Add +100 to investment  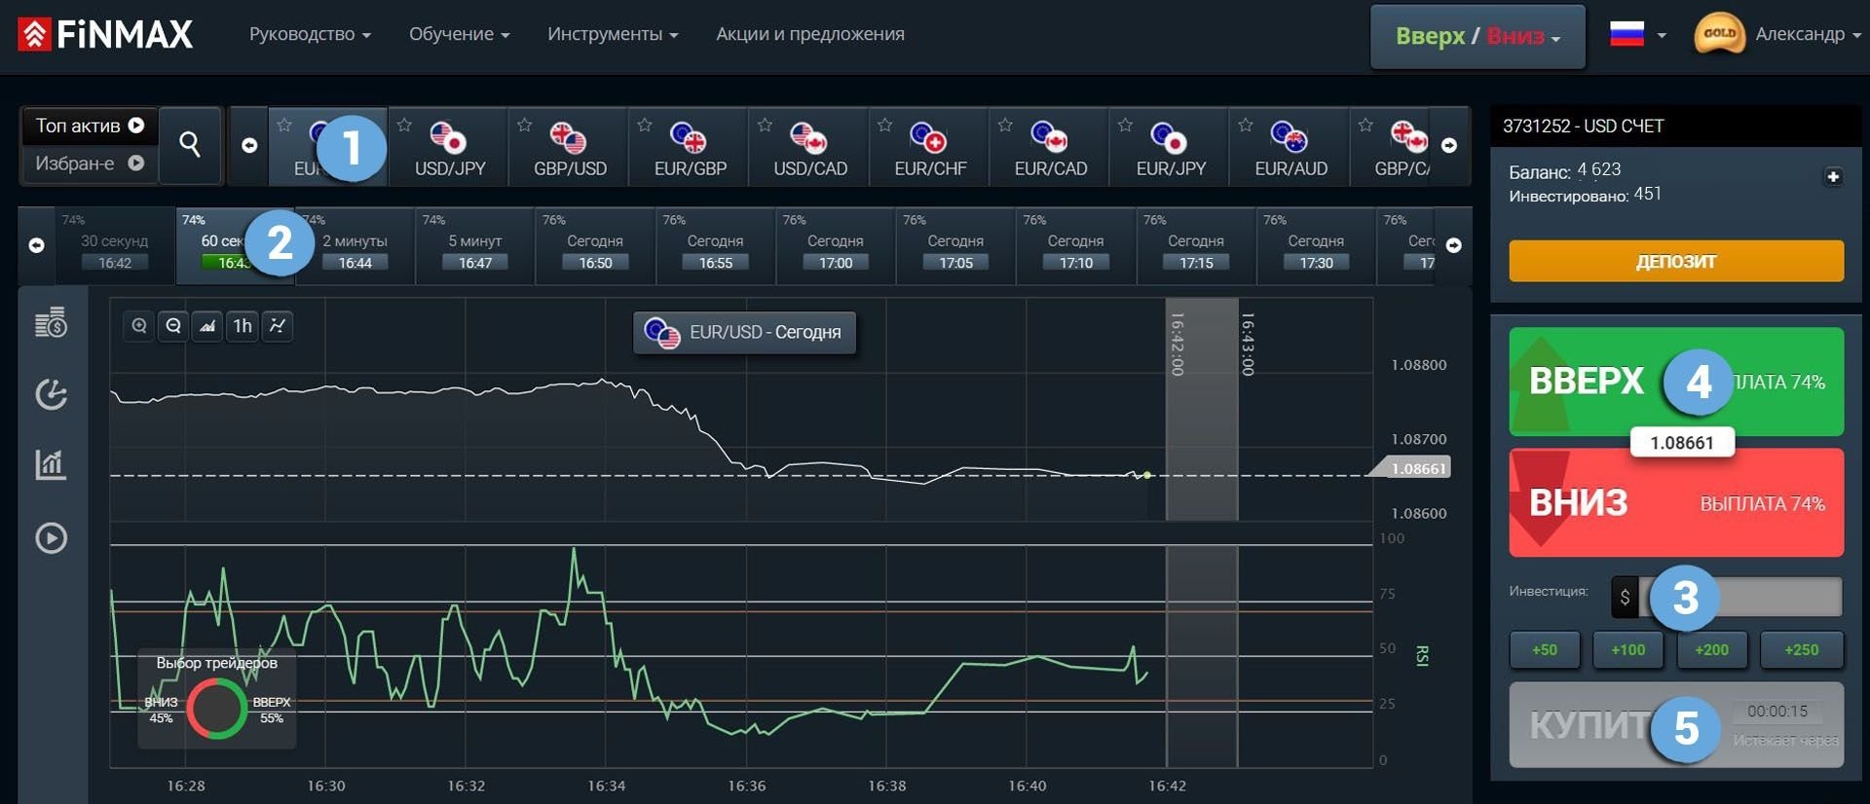coord(1628,649)
